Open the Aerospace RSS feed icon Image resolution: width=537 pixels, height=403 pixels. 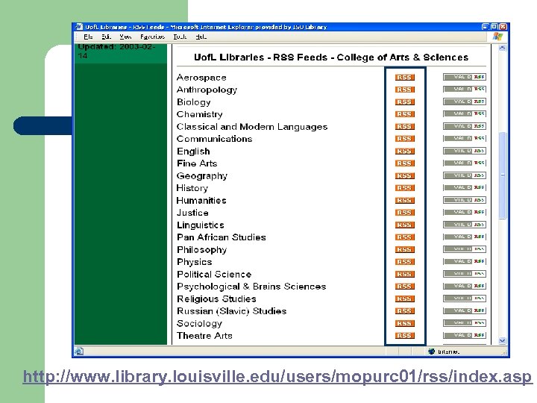404,78
